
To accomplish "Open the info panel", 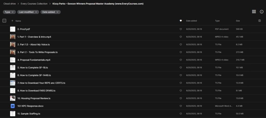I will (262, 12).
